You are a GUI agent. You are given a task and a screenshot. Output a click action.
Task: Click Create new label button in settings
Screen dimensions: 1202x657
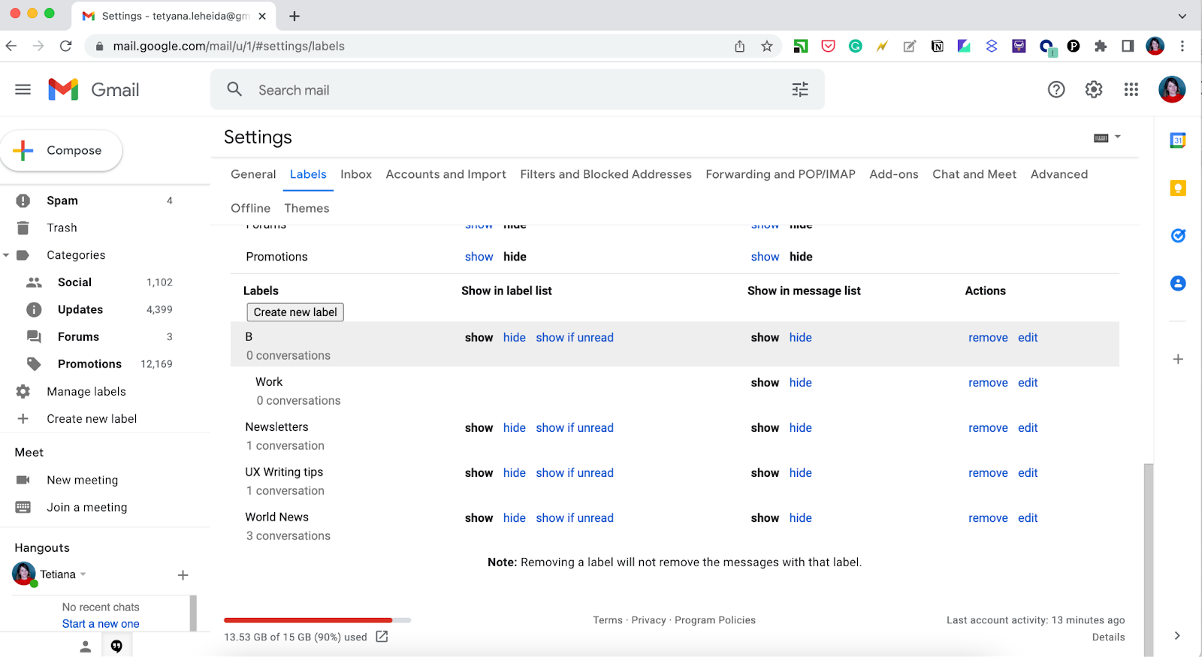[x=295, y=312]
